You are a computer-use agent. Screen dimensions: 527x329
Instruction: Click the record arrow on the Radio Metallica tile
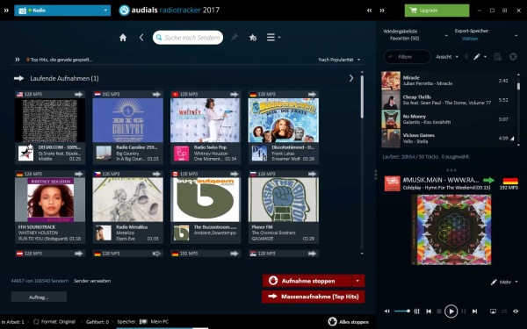(x=156, y=174)
